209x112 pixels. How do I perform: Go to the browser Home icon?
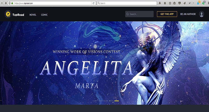click(165, 3)
